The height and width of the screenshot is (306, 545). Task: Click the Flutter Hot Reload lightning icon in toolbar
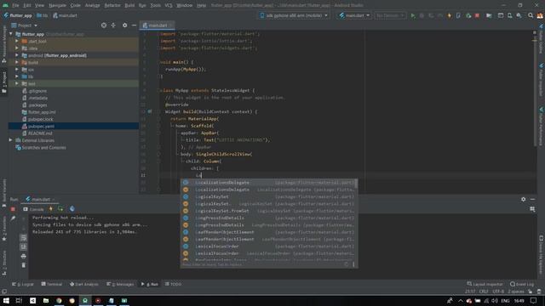(x=450, y=15)
